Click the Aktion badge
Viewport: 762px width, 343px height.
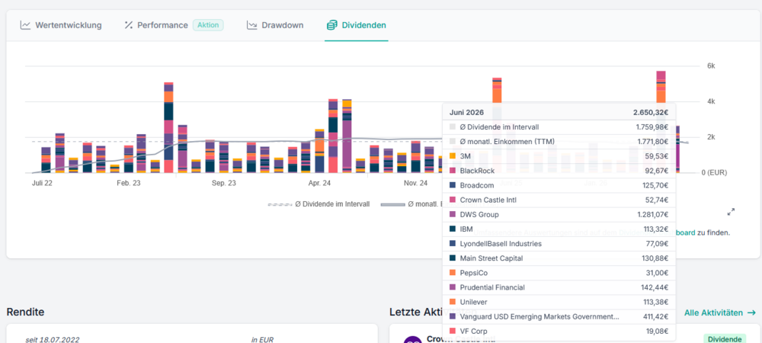coord(208,25)
